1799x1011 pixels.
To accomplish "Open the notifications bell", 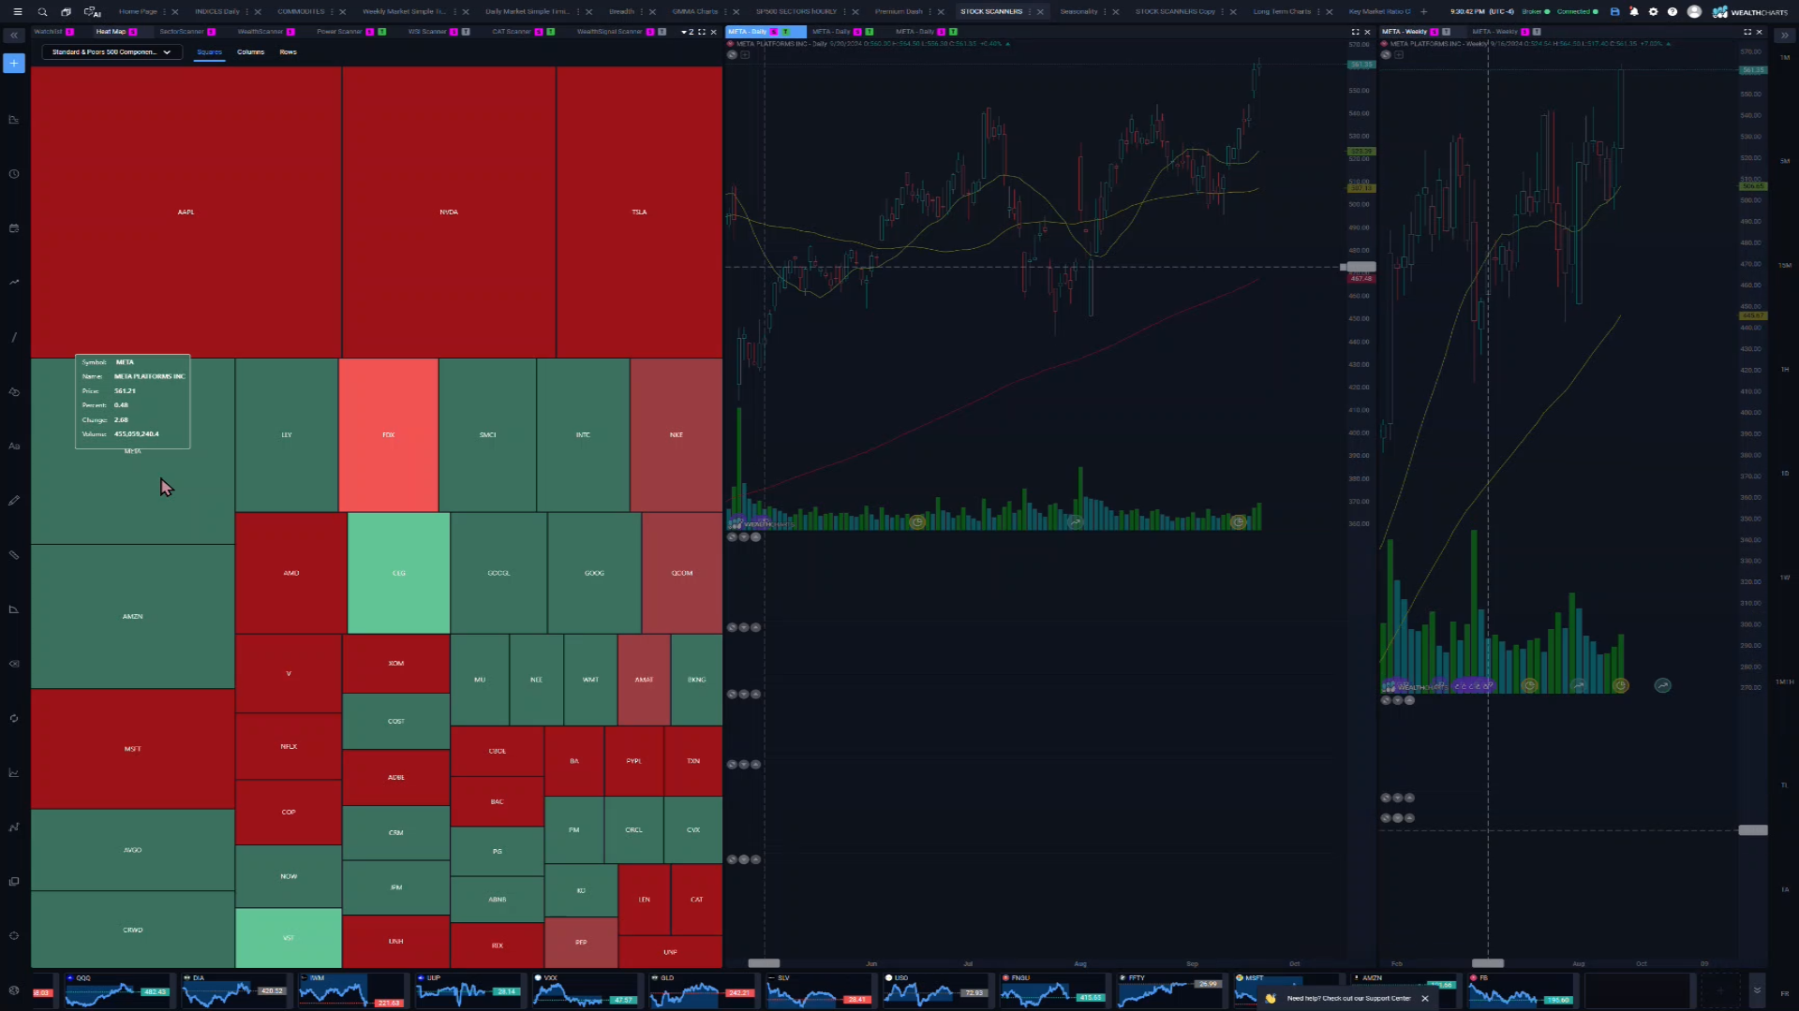I will (1634, 11).
